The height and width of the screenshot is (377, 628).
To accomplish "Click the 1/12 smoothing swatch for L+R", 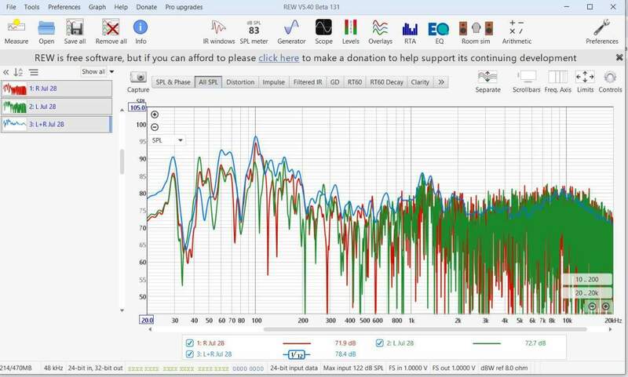I will (297, 354).
